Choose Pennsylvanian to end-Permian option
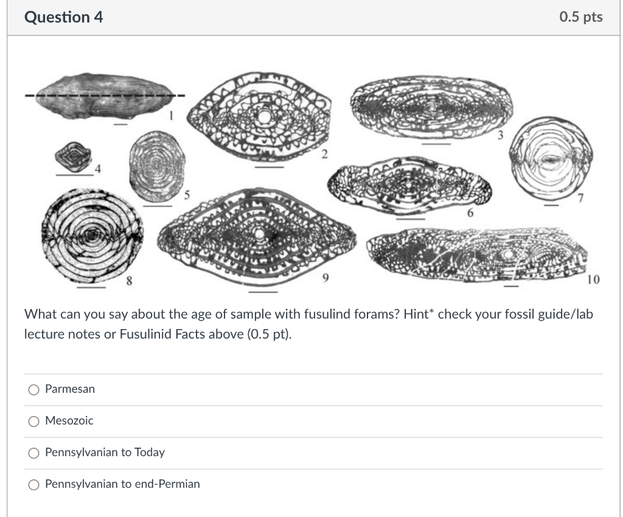The image size is (623, 517). (x=34, y=485)
